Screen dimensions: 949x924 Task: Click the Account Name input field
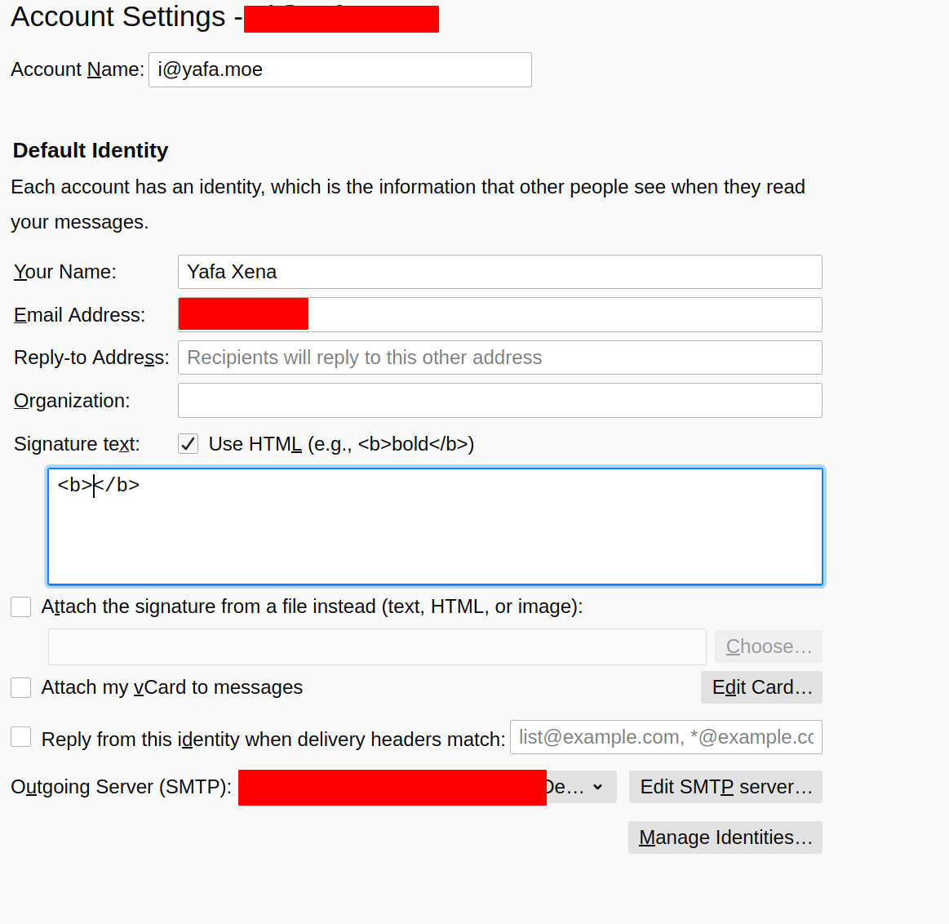[x=340, y=69]
